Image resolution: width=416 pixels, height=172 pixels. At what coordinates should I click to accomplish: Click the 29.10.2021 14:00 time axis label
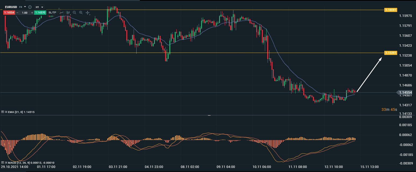(15, 167)
